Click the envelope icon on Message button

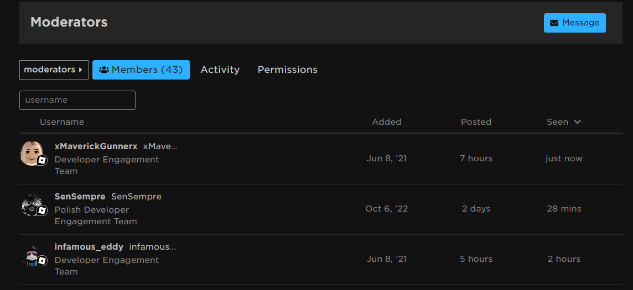(x=554, y=23)
